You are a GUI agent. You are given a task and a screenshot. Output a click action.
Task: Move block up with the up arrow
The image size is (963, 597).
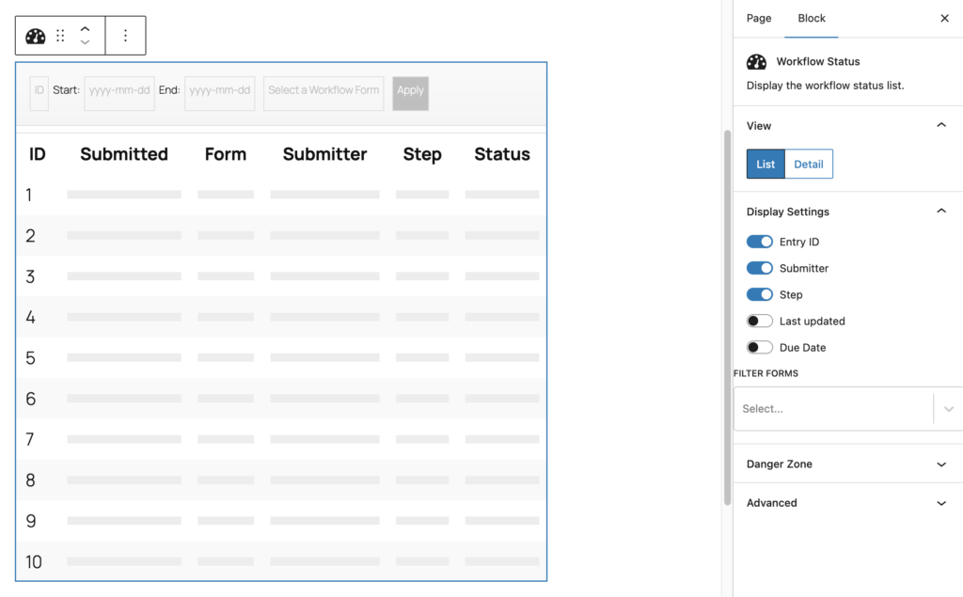coord(86,29)
